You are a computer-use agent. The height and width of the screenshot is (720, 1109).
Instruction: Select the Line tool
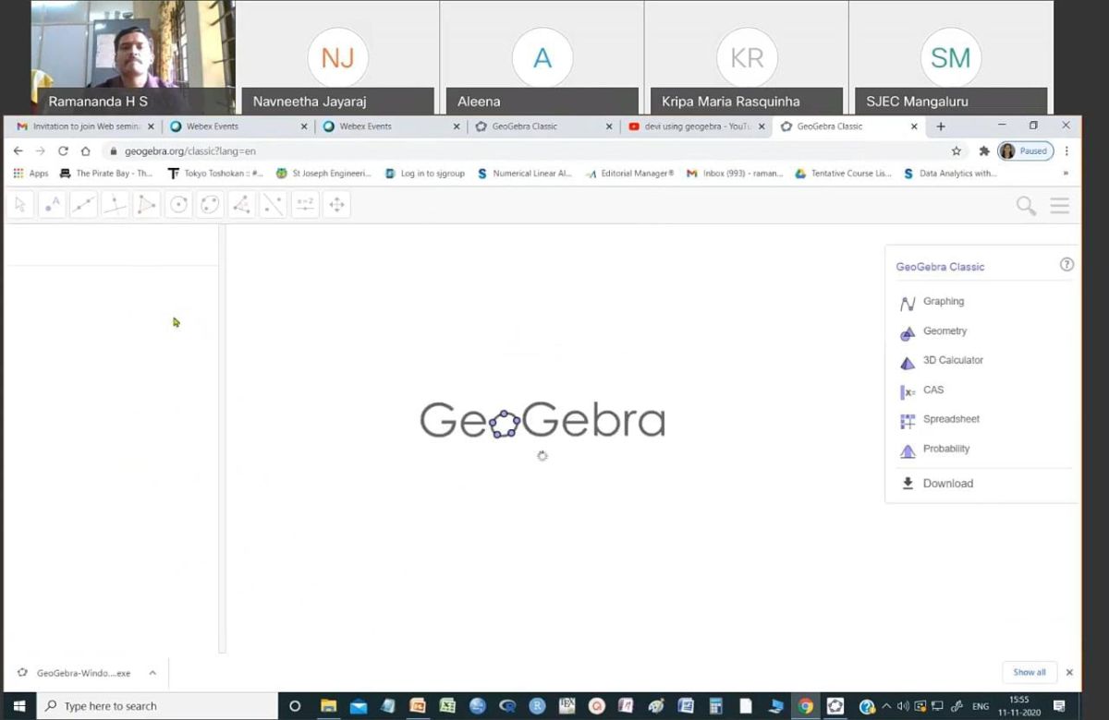click(x=83, y=205)
